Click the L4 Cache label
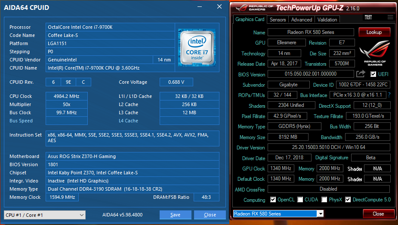 click(129, 121)
